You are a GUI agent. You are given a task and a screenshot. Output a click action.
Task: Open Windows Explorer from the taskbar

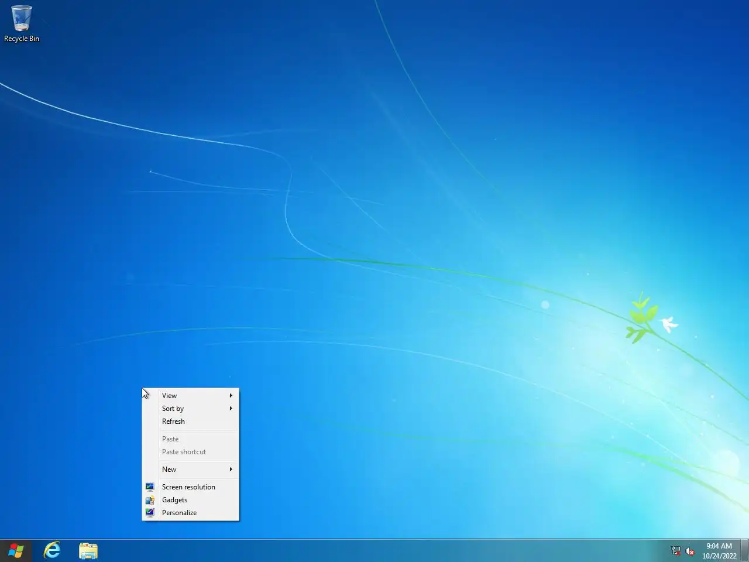[x=88, y=551]
